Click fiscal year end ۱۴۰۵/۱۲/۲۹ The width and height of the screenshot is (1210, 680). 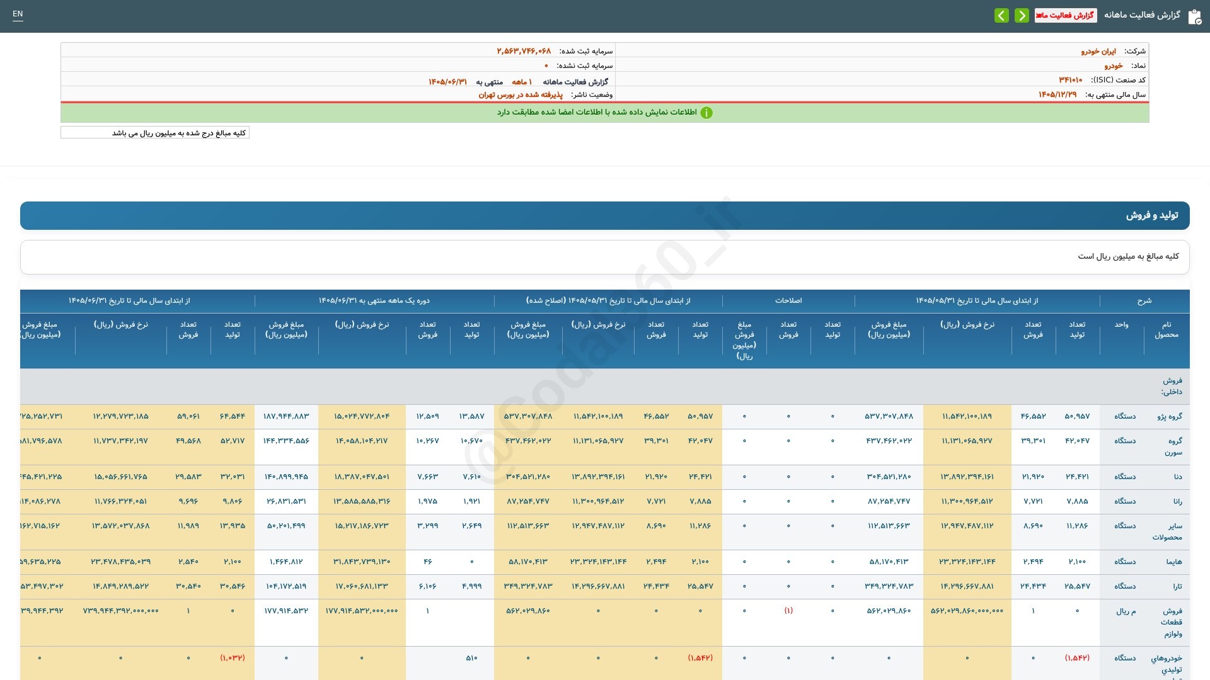pyautogui.click(x=1057, y=94)
